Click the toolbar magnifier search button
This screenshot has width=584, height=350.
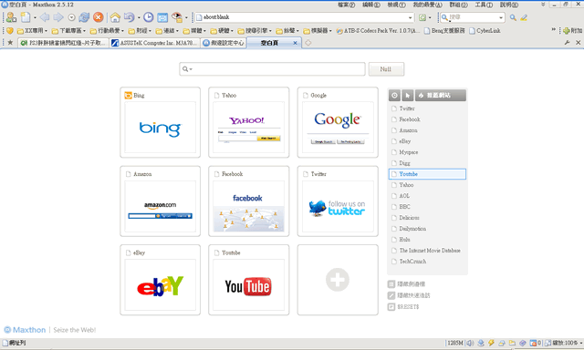coord(513,17)
